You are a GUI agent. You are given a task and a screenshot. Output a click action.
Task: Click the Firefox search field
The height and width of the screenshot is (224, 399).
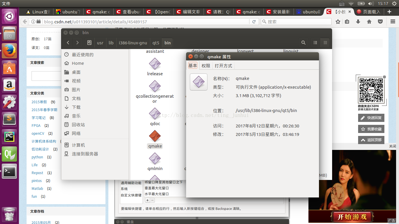(296, 22)
